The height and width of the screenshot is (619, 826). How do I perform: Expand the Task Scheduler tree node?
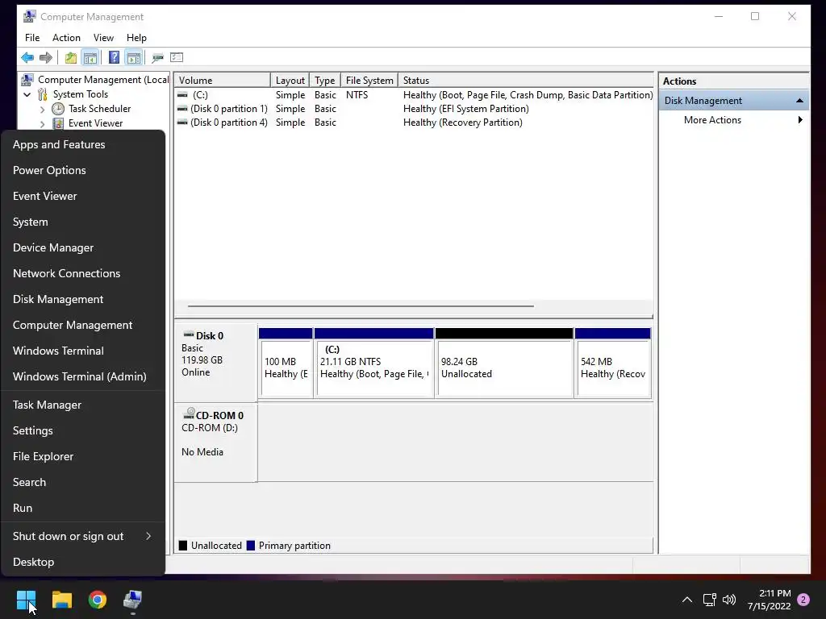click(x=43, y=110)
